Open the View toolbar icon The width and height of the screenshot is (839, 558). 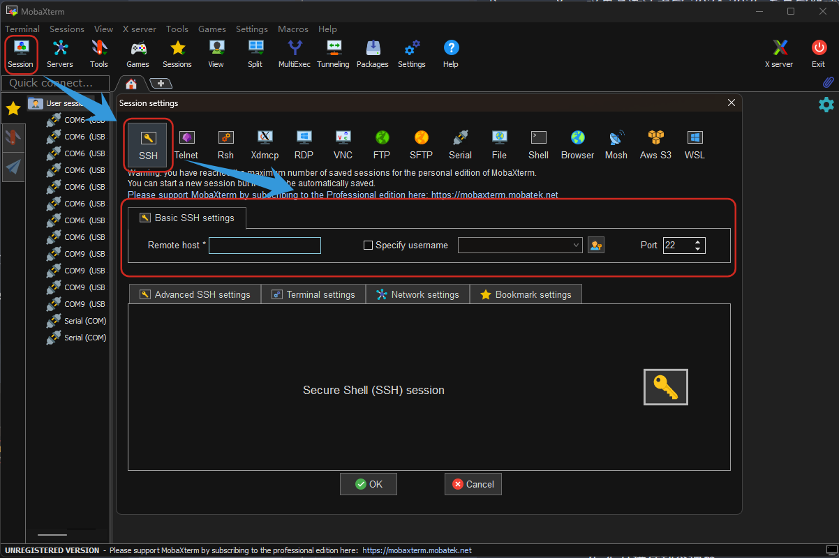(216, 54)
